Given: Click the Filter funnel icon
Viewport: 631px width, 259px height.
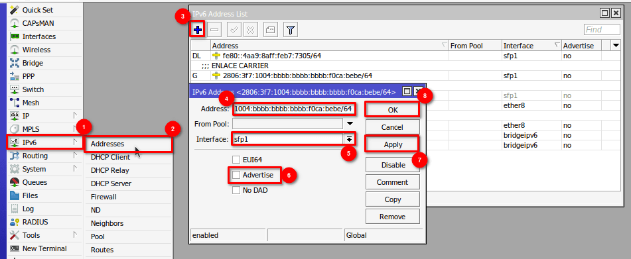Looking at the screenshot, I should coord(290,29).
